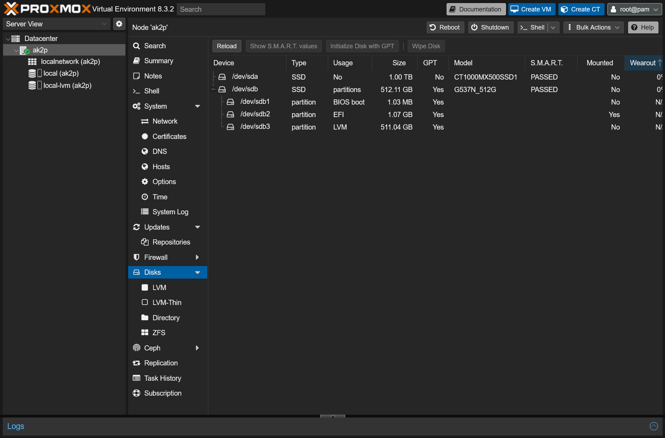This screenshot has height=438, width=665.
Task: Click the Directory folder icon
Action: pyautogui.click(x=145, y=317)
